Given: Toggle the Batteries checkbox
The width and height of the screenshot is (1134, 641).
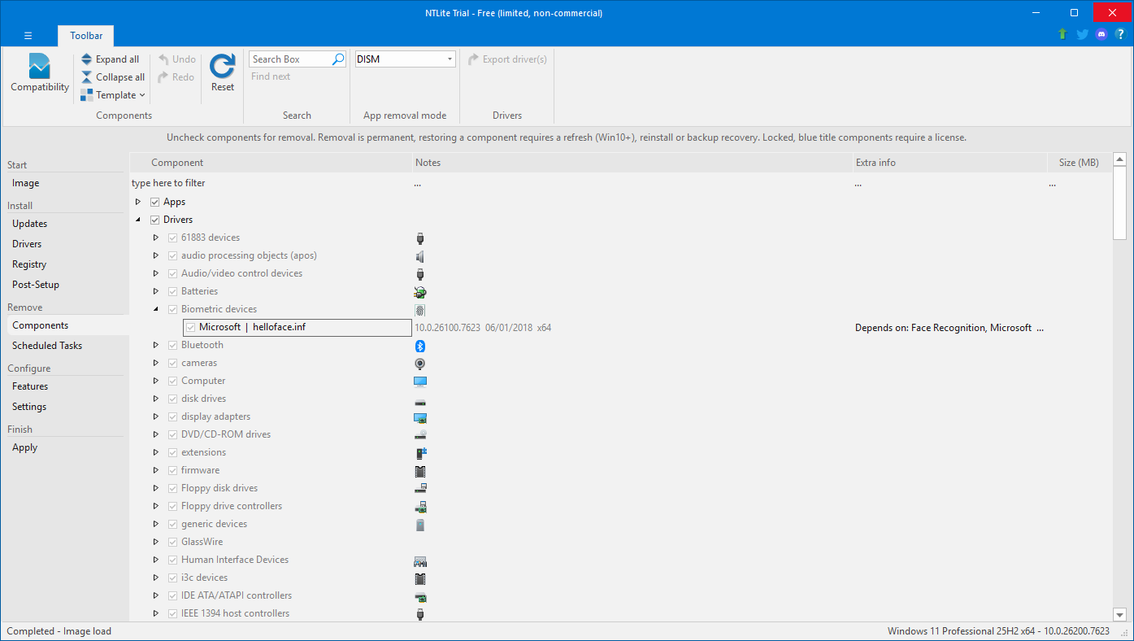Looking at the screenshot, I should click(x=172, y=291).
